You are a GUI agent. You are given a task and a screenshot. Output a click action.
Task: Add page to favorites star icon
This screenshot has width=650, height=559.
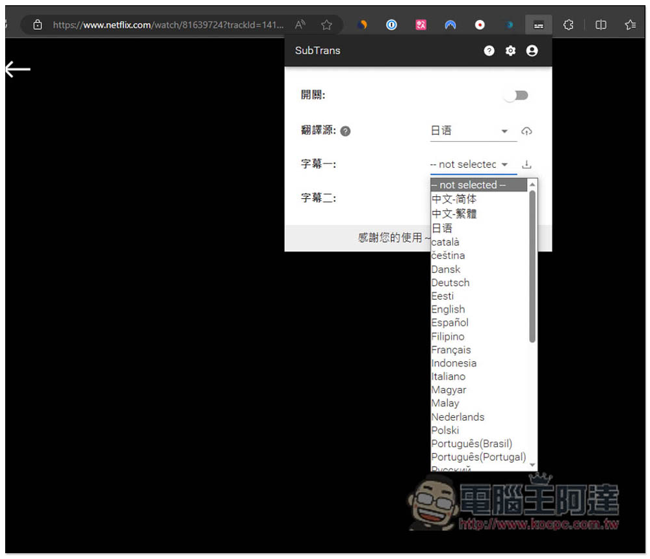click(x=327, y=25)
